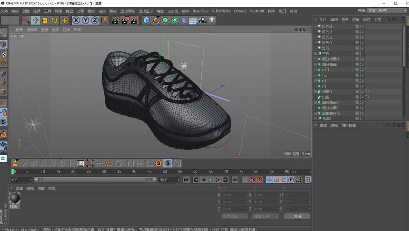Select the Rotate tool
Image resolution: width=409 pixels, height=231 pixels.
tap(54, 20)
